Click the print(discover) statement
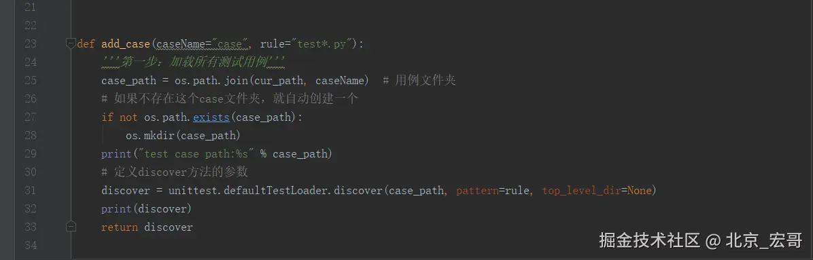The height and width of the screenshot is (260, 813). coord(147,209)
